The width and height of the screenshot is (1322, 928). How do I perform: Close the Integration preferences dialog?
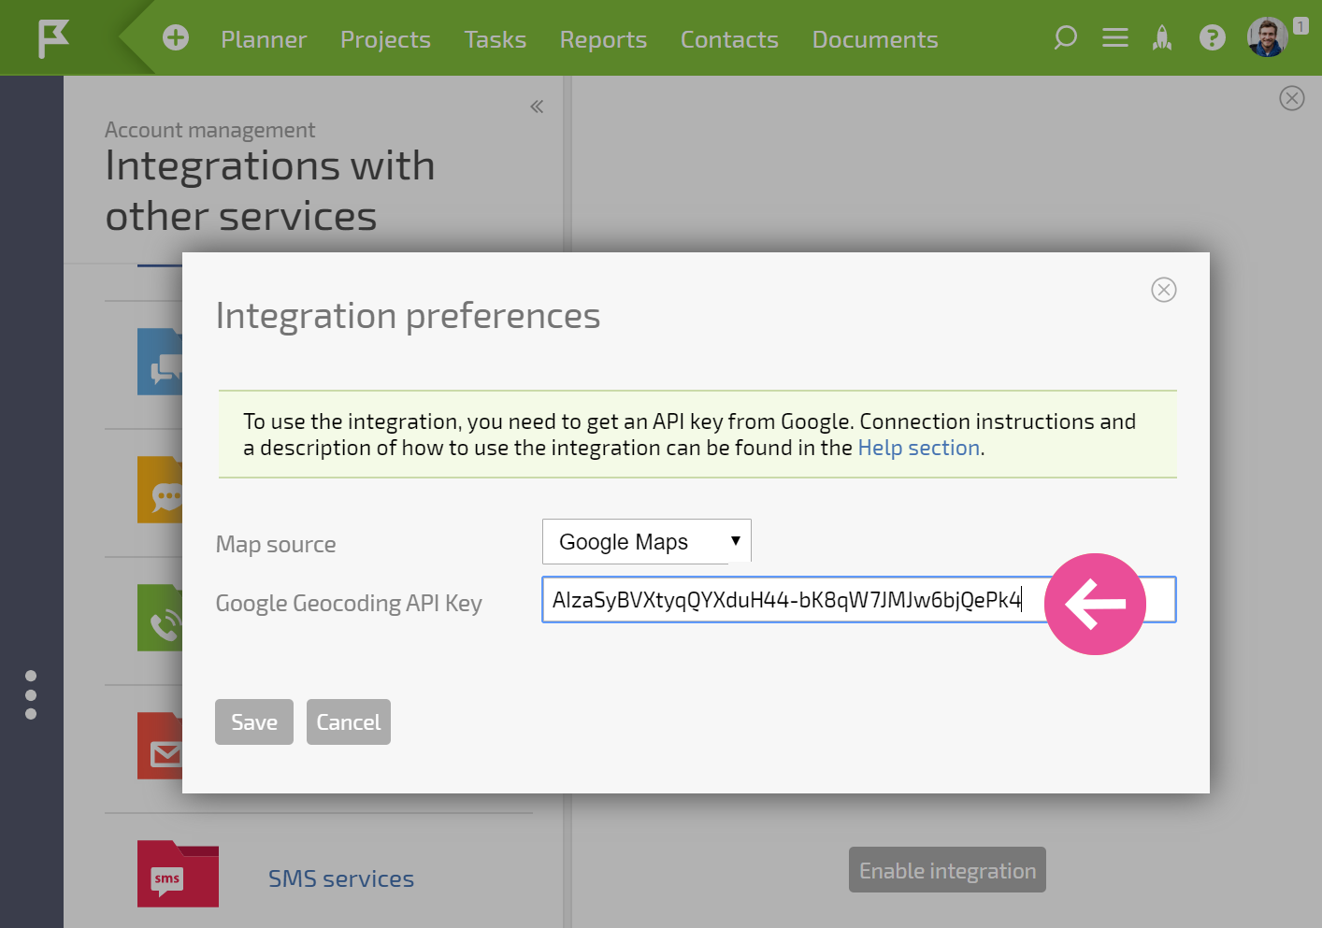pos(1164,290)
